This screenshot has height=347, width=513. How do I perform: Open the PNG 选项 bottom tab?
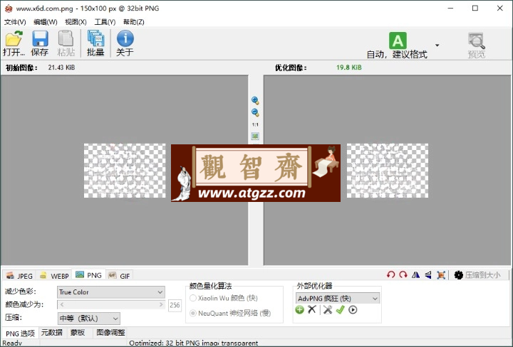[20, 333]
